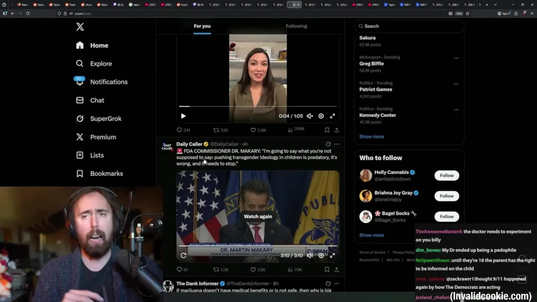Image resolution: width=537 pixels, height=302 pixels.
Task: Click the browser address bar showing x.com/home
Action: 252,13
